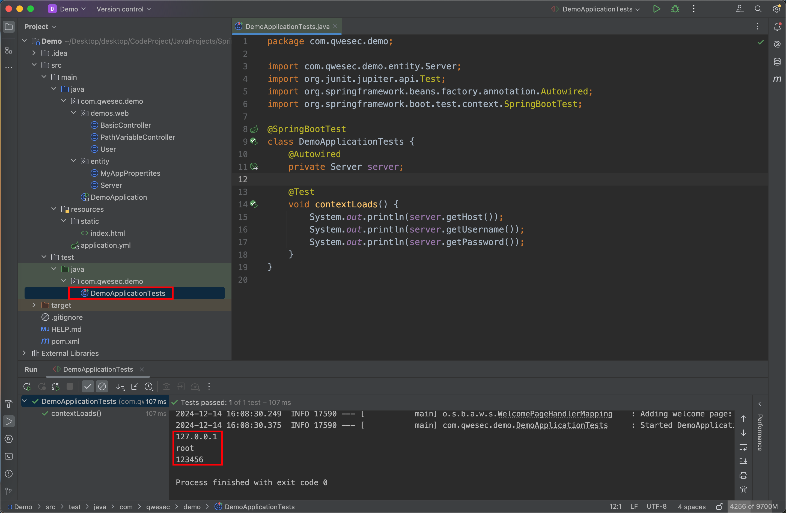
Task: Open WelcomePageHandlerMapping link in console
Action: pos(555,414)
